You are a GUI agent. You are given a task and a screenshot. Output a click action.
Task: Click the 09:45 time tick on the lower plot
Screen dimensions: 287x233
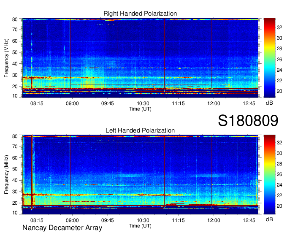(x=108, y=220)
